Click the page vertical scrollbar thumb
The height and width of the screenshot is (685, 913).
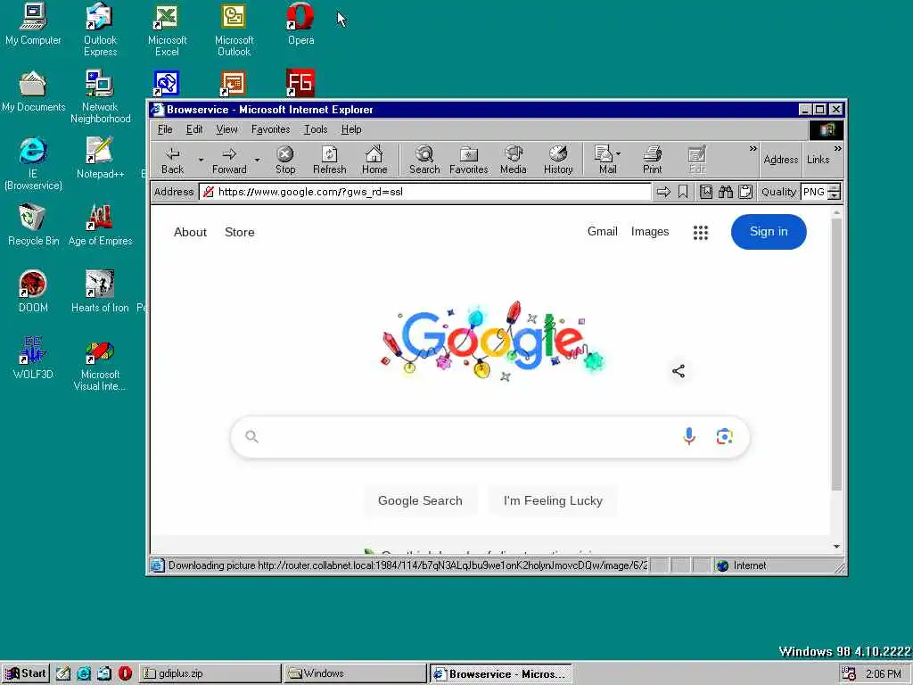836,354
